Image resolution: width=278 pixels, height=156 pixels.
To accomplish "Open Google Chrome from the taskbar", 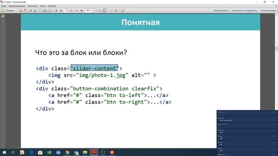I will [67, 152].
